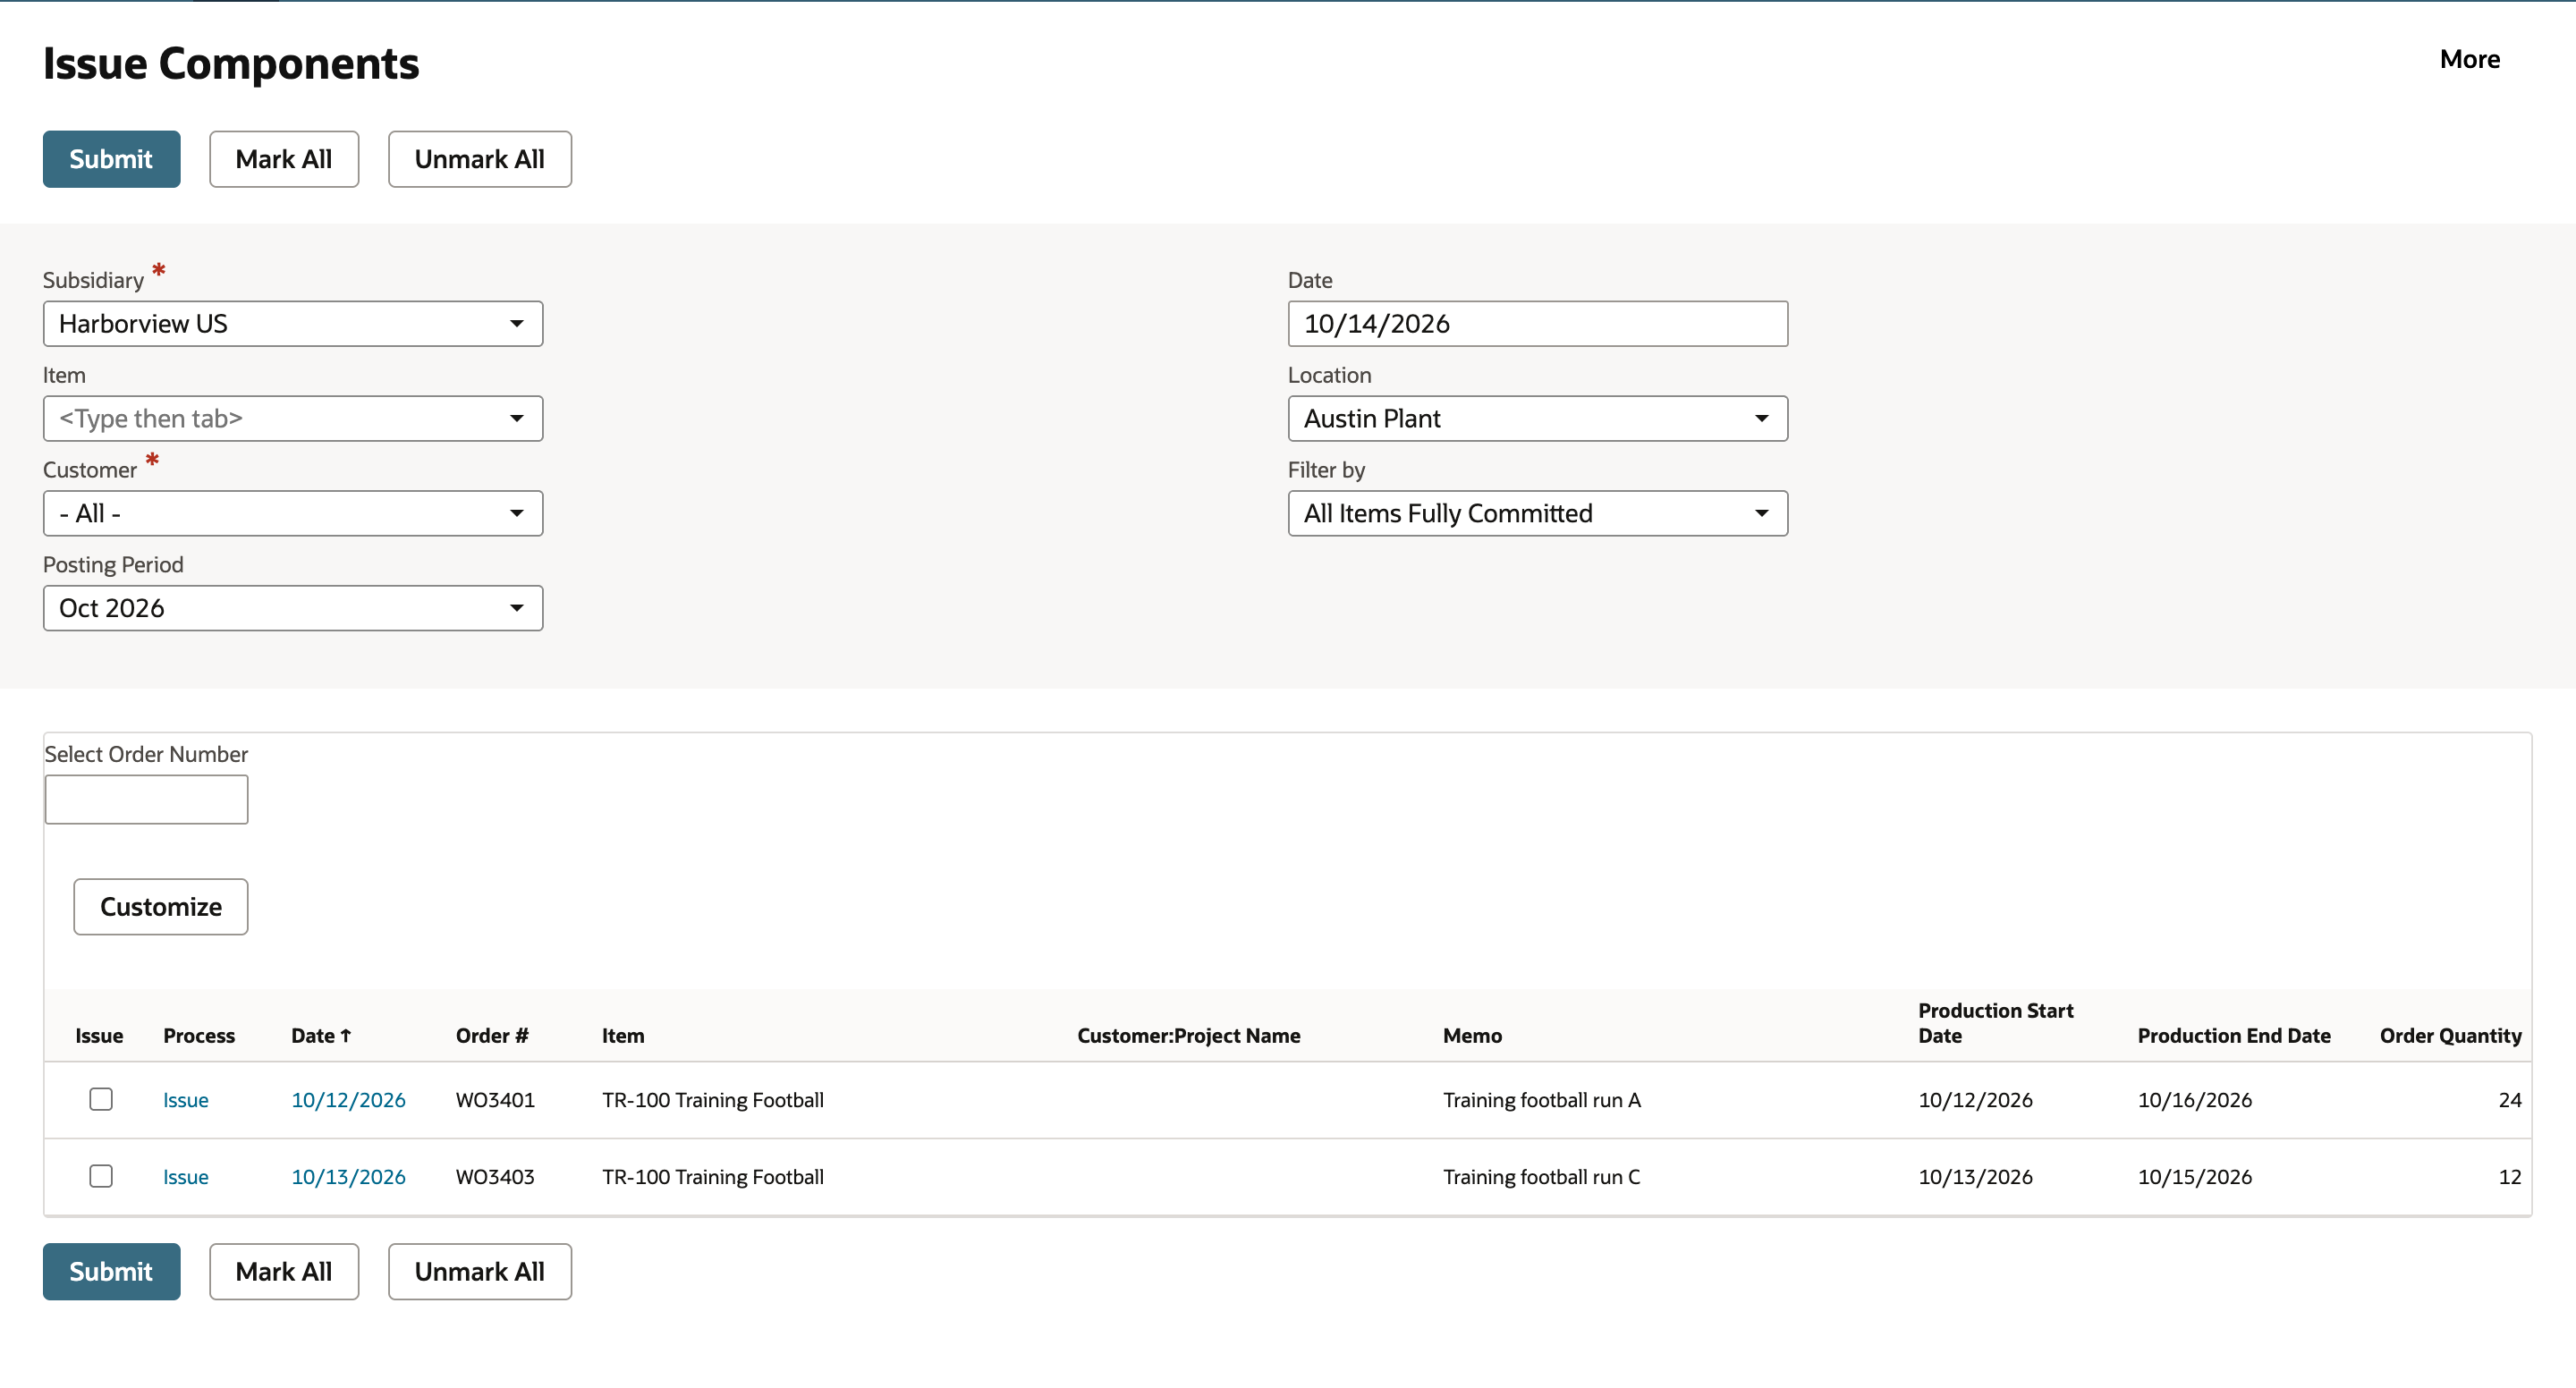The image size is (2576, 1388).
Task: Click the Customize button
Action: (x=161, y=907)
